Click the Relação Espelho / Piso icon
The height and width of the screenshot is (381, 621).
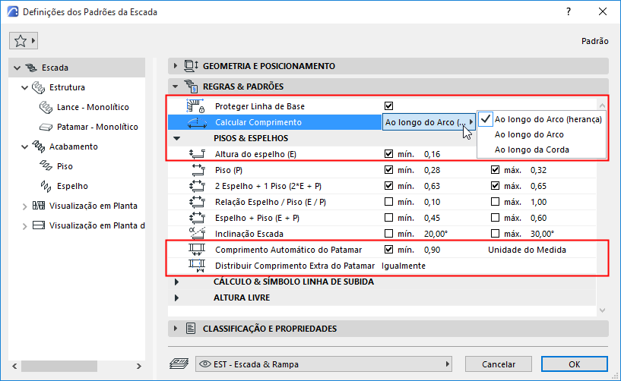pos(197,202)
